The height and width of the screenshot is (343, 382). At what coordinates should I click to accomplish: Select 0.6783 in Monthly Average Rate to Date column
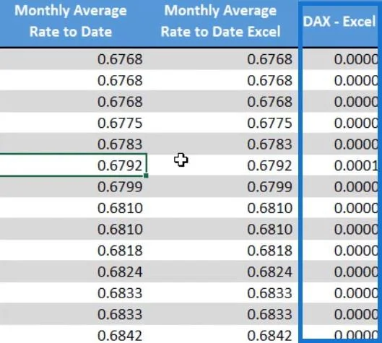click(120, 144)
